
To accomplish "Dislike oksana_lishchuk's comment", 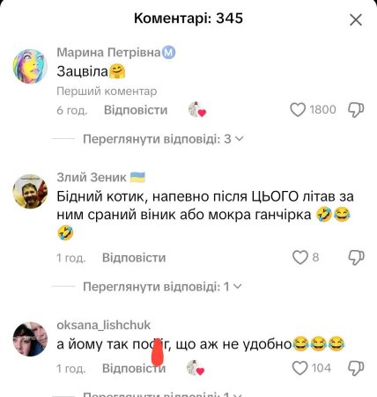I will [356, 368].
